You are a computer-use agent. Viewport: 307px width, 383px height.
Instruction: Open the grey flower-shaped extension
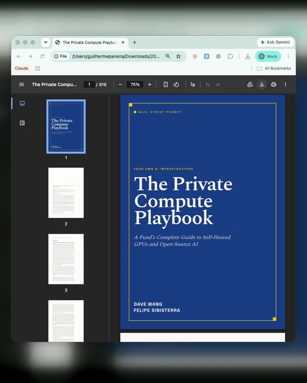tap(218, 56)
